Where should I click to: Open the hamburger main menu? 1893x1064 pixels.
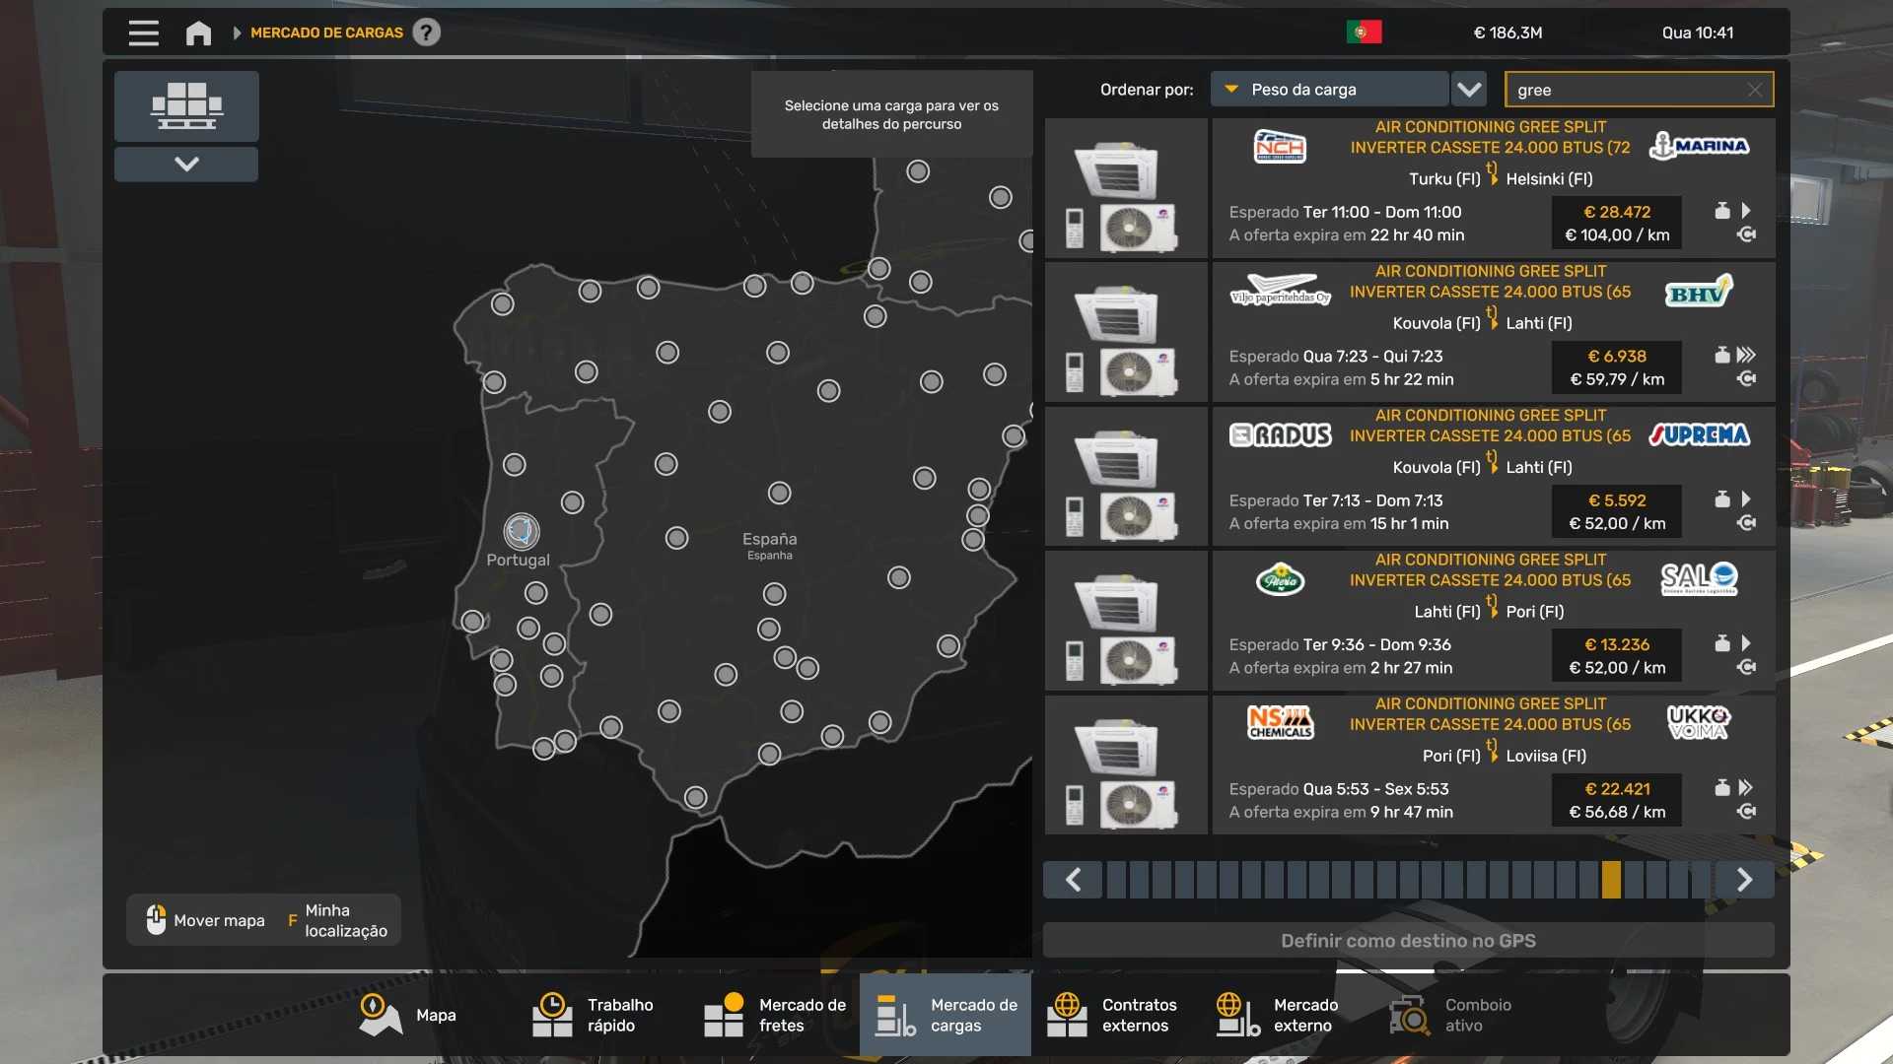pyautogui.click(x=143, y=33)
